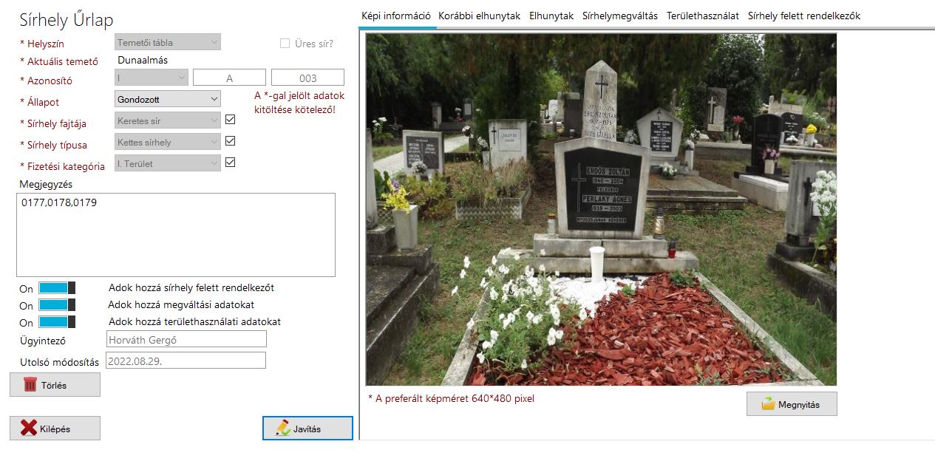This screenshot has height=464, width=935.
Task: Open the Állapot dropdown showing Gondozott
Action: click(168, 99)
